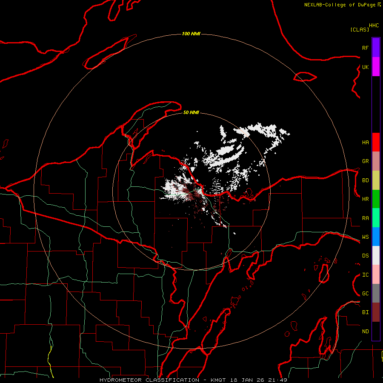Click the HR legend label
This screenshot has width=383, height=383.
pyautogui.click(x=365, y=199)
